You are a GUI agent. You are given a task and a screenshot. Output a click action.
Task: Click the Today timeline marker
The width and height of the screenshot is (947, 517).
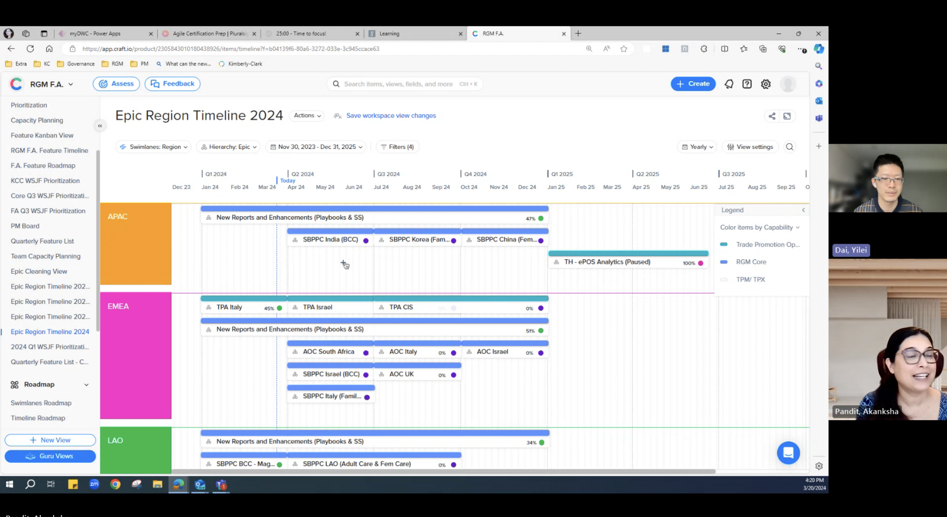click(288, 180)
